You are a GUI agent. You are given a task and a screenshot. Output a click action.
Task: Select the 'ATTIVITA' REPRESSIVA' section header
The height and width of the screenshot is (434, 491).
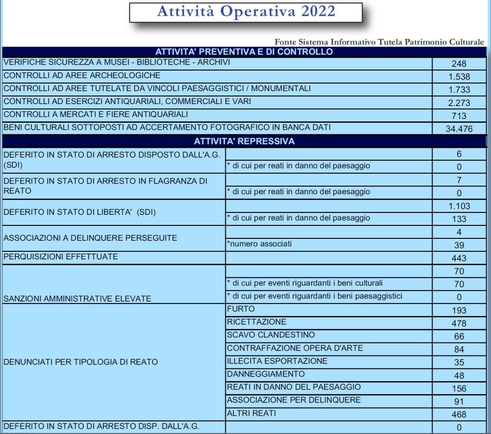pyautogui.click(x=244, y=141)
